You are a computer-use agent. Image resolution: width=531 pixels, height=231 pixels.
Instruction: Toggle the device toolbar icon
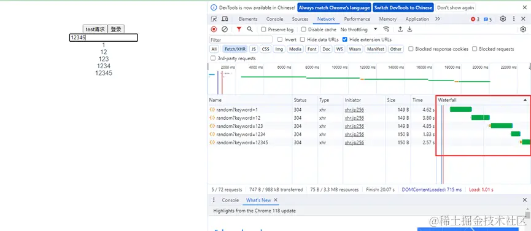[x=225, y=19]
